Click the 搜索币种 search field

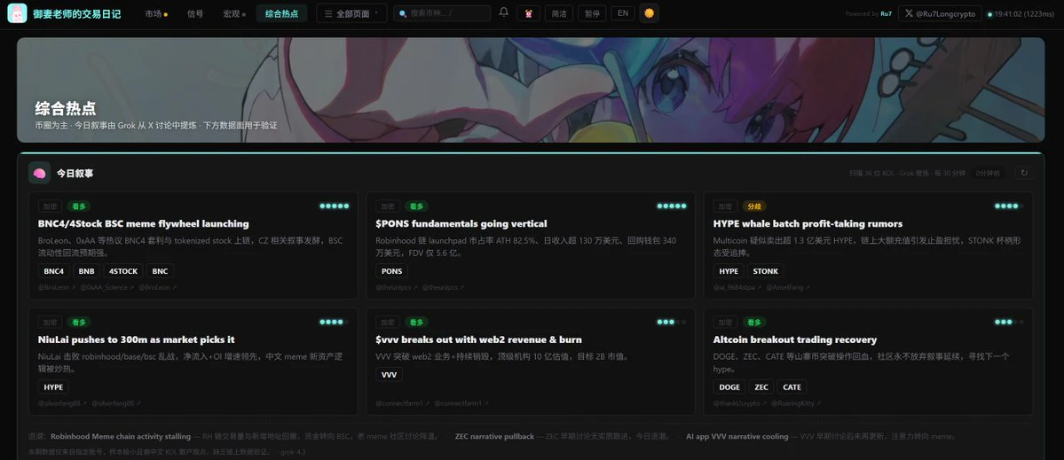tap(443, 13)
